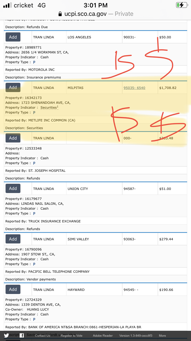Select 'Description: Securities' text

pos(24,128)
